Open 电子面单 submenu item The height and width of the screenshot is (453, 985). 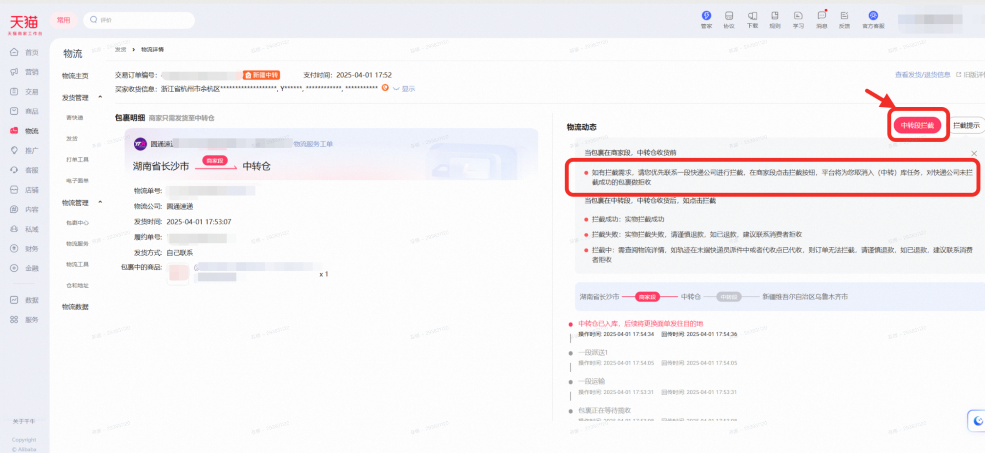[x=77, y=181]
